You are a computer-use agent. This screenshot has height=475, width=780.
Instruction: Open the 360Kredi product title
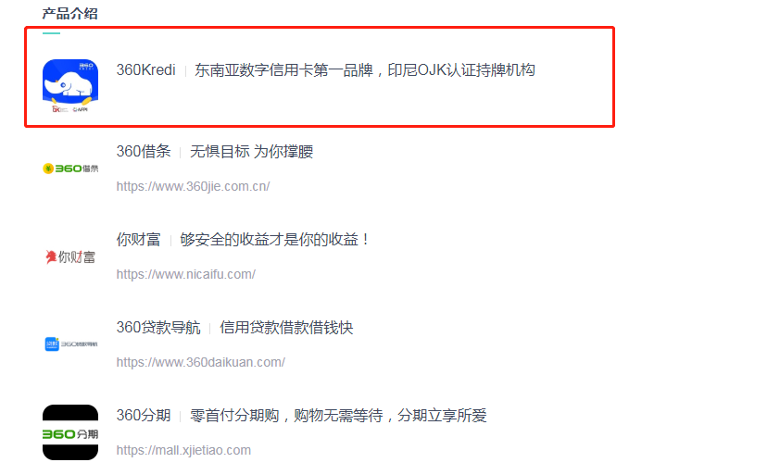click(x=145, y=70)
